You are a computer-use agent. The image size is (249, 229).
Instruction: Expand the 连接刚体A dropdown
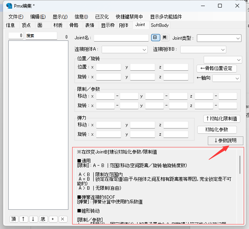(x=125, y=50)
